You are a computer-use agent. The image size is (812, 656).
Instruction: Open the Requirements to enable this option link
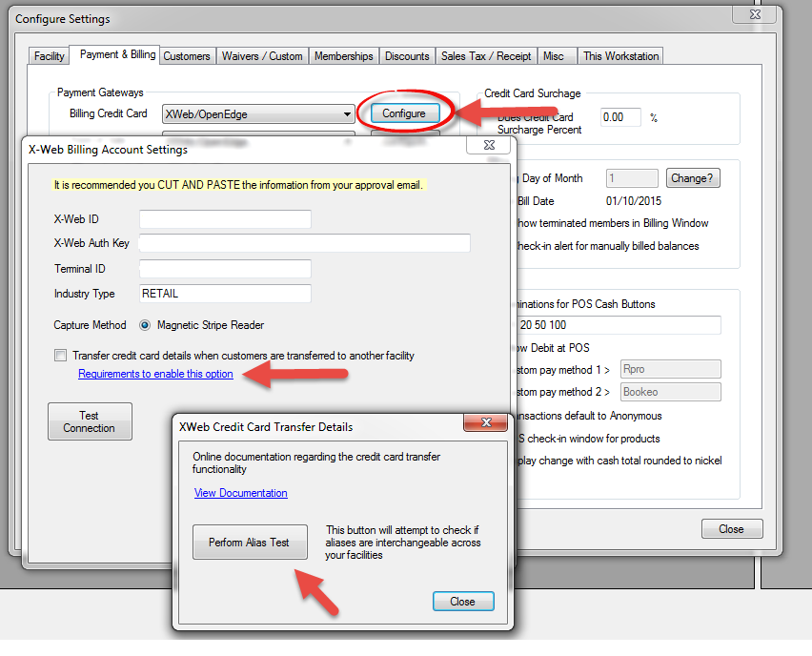click(x=155, y=374)
